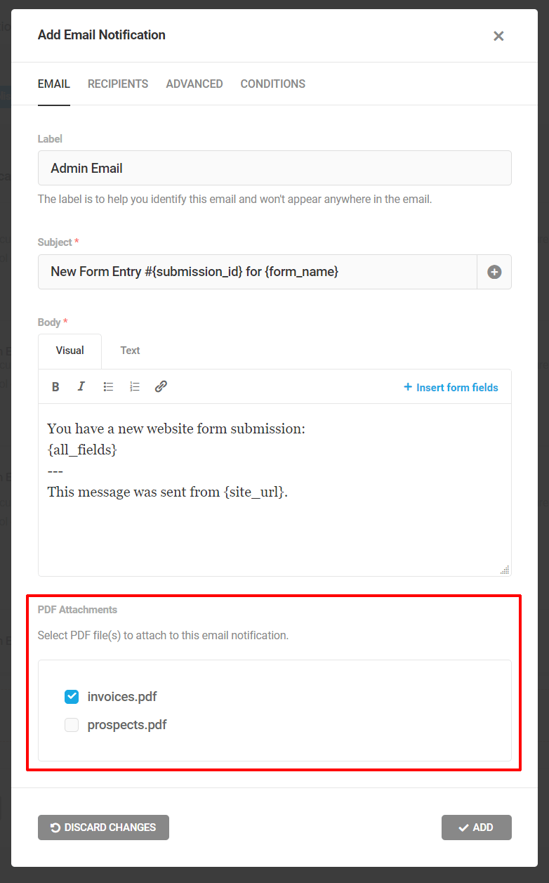This screenshot has height=883, width=549.
Task: Click DISCARD CHANGES
Action: [x=103, y=828]
